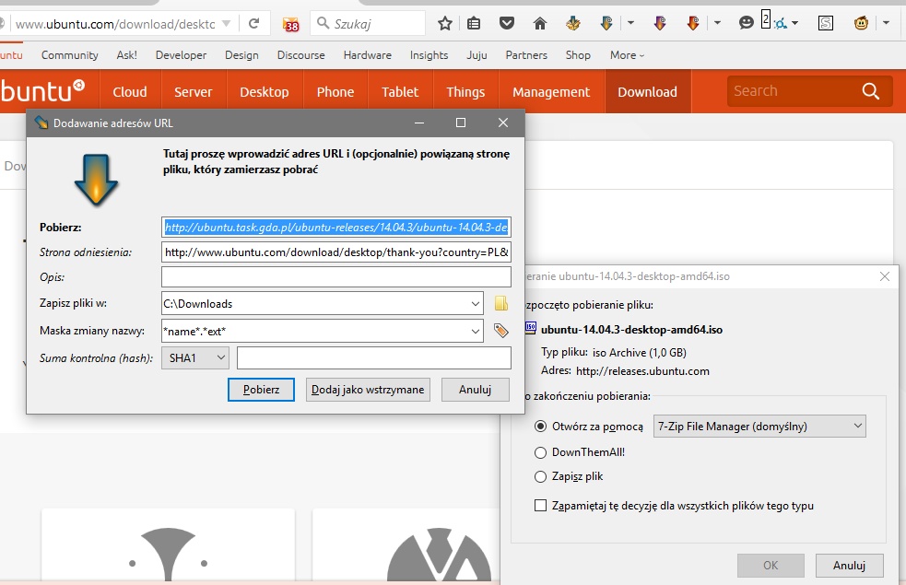The height and width of the screenshot is (585, 906).
Task: Click Dodaj jako wstrzymane button
Action: 368,389
